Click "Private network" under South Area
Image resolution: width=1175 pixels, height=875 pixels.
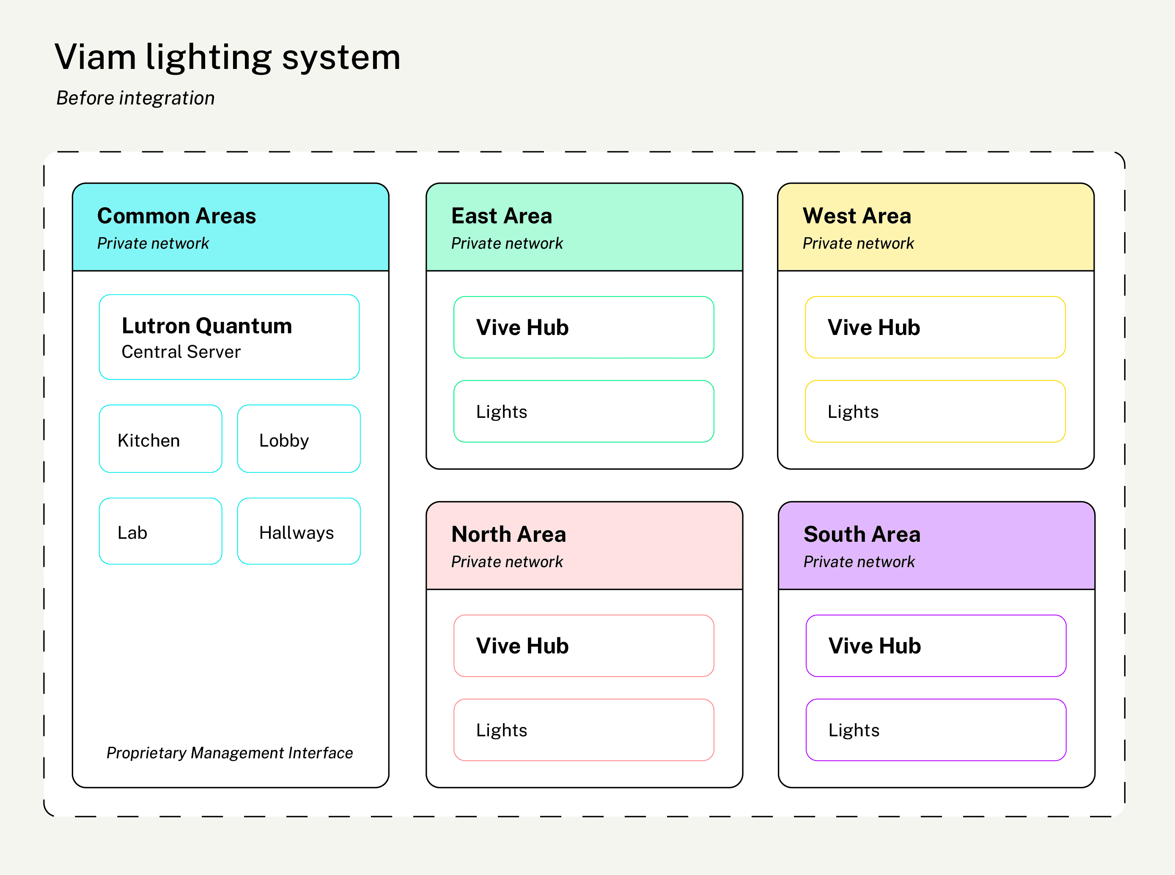(x=859, y=562)
